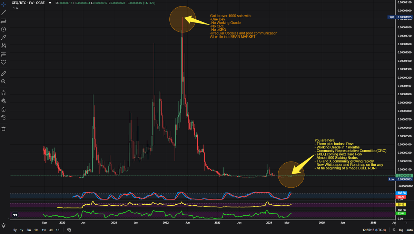Image resolution: width=414 pixels, height=234 pixels.
Task: Set the time range to 5y
Action: [15, 230]
